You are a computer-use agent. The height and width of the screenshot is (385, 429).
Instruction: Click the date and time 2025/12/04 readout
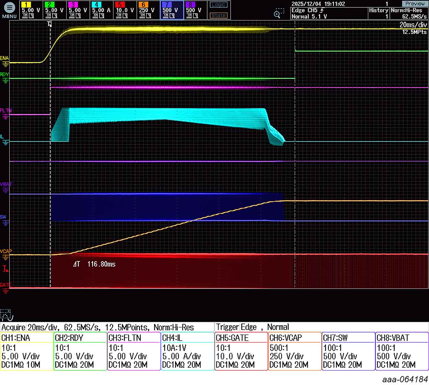(318, 4)
